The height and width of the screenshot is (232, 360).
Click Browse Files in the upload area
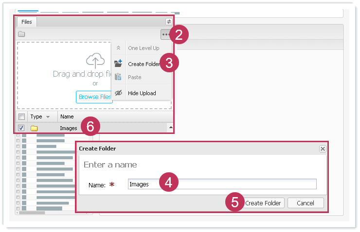[x=95, y=97]
